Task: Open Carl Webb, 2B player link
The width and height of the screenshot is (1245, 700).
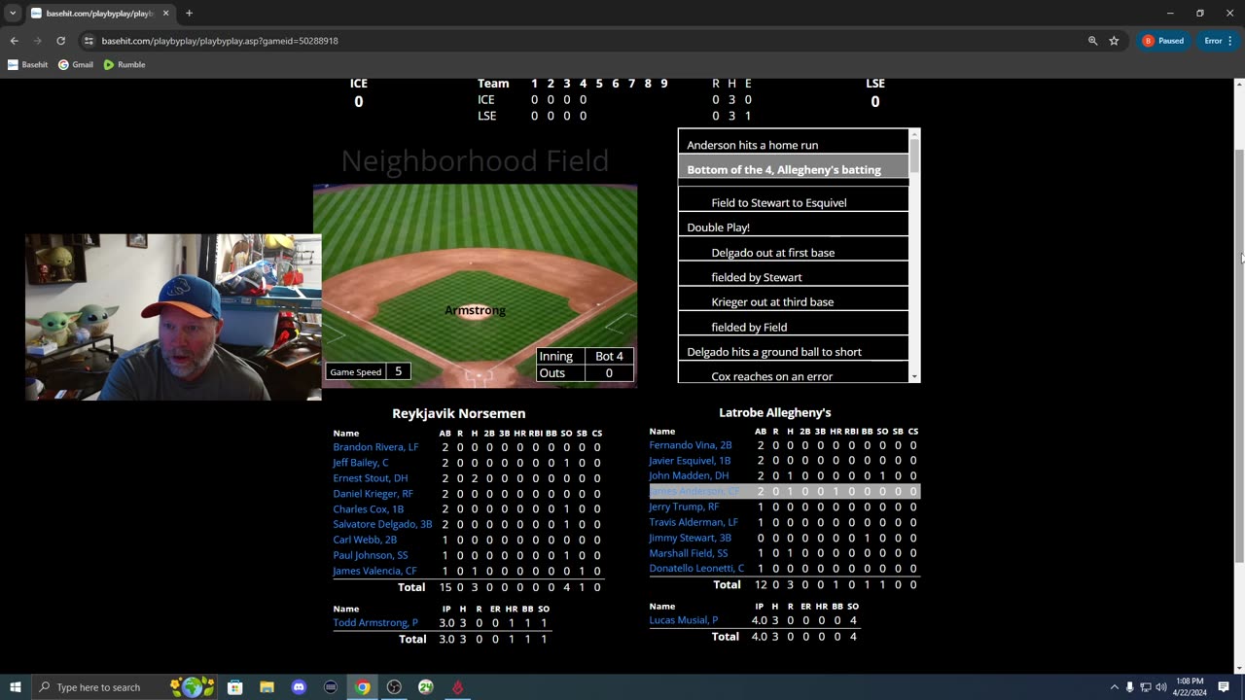Action: (x=365, y=540)
